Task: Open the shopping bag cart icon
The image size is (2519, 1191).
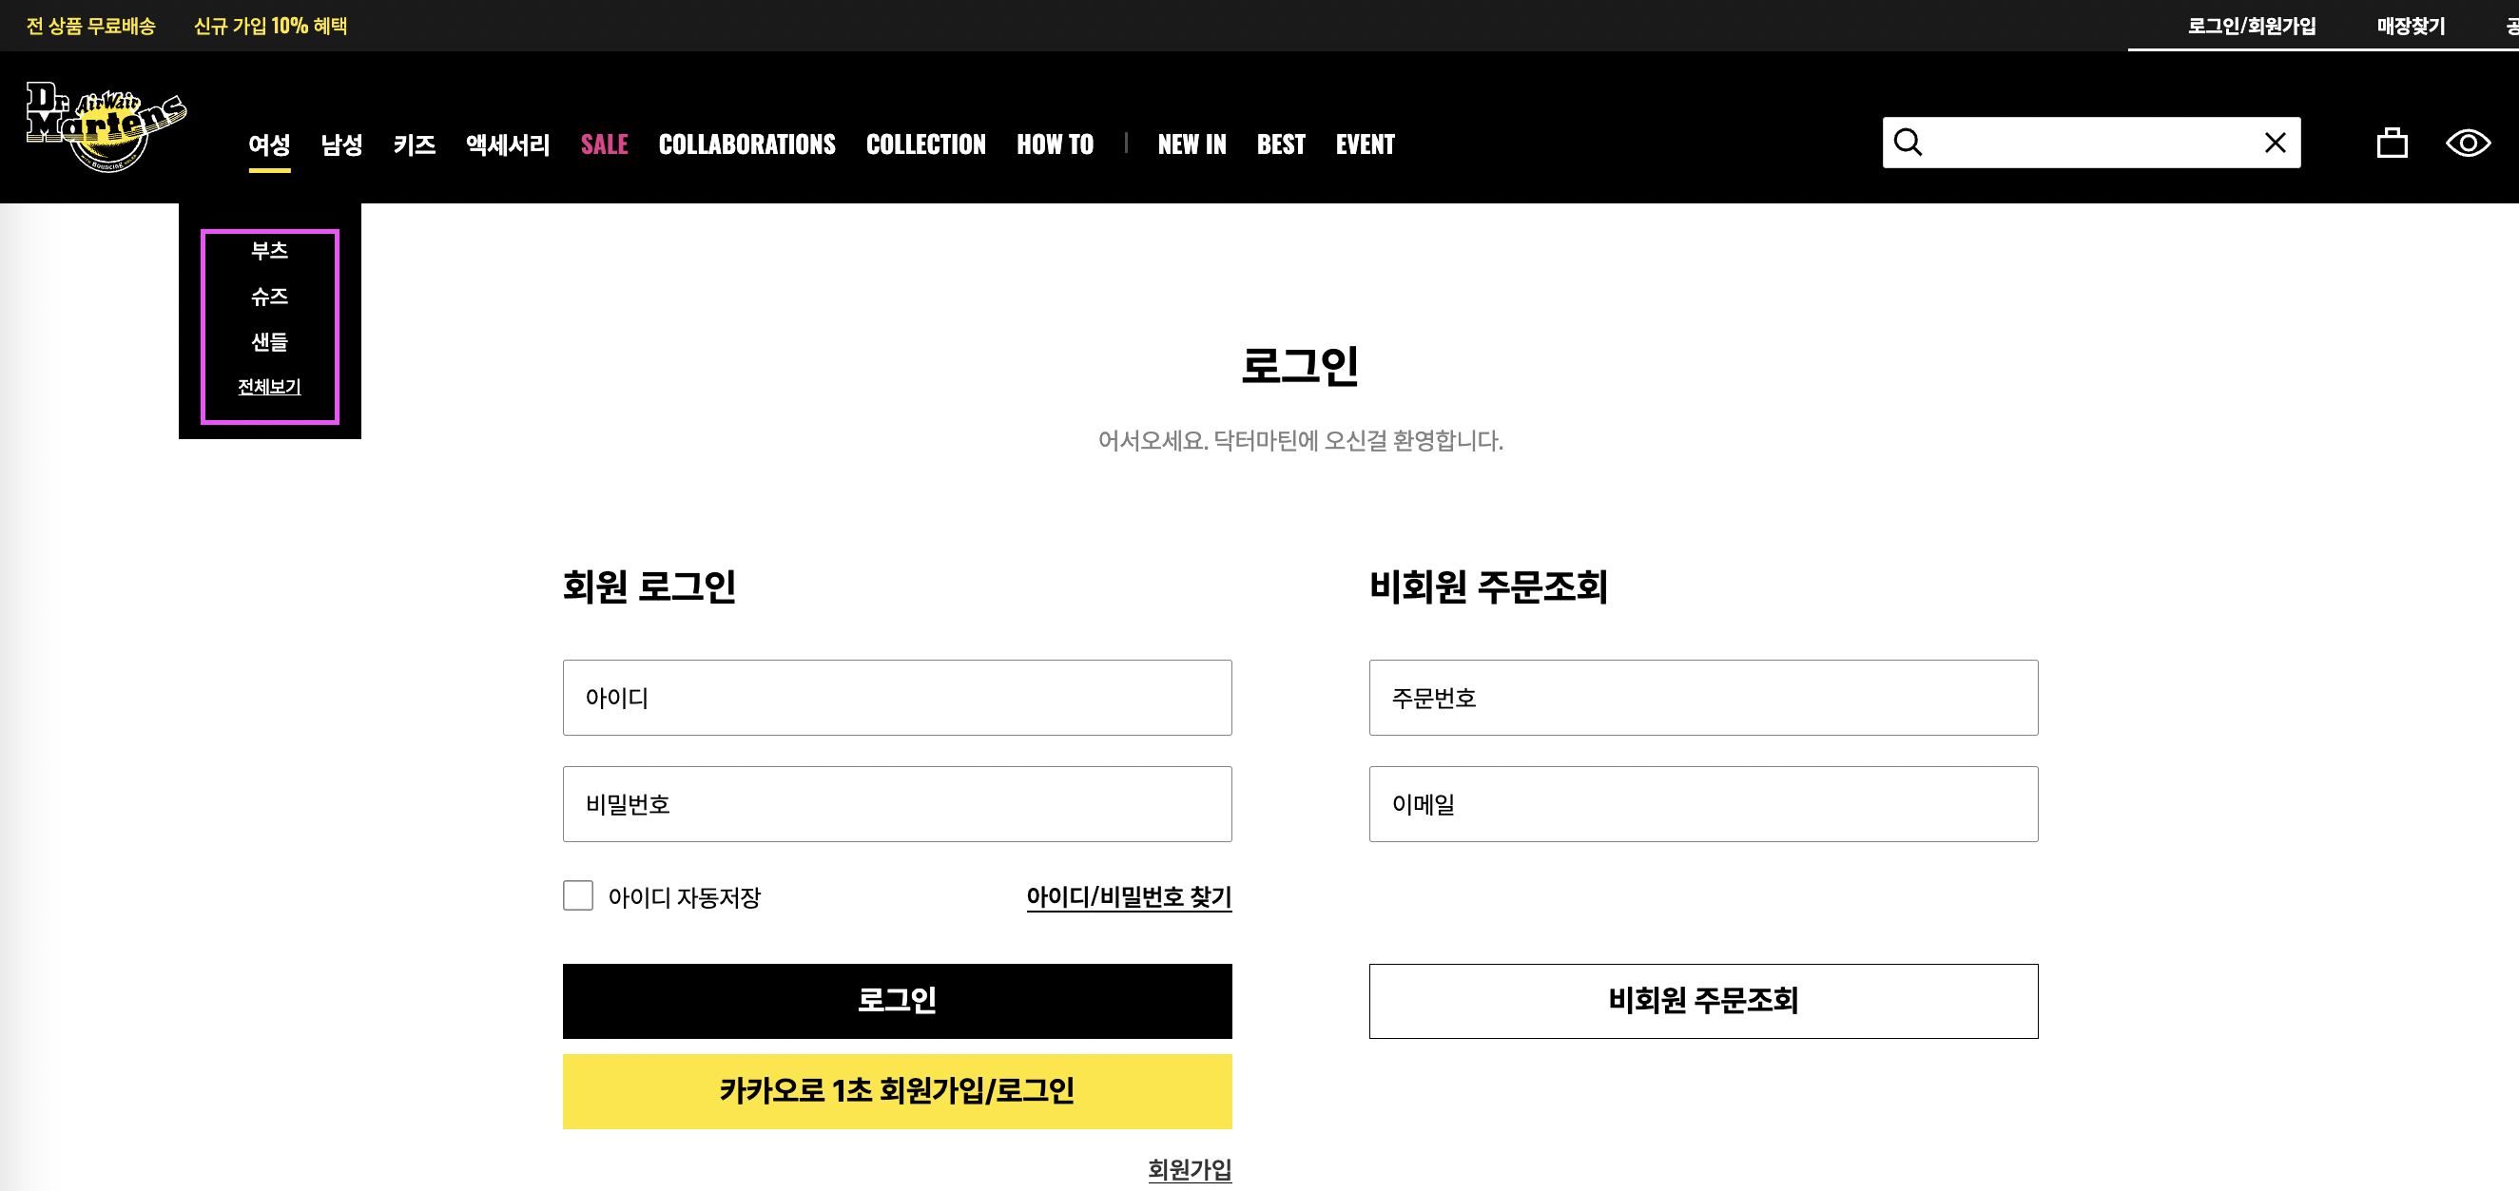Action: pyautogui.click(x=2392, y=143)
